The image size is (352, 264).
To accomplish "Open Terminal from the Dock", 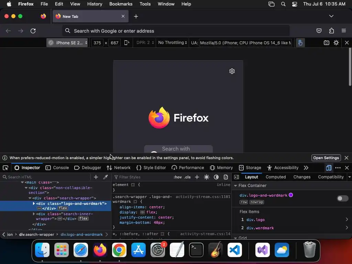I will 196,250.
